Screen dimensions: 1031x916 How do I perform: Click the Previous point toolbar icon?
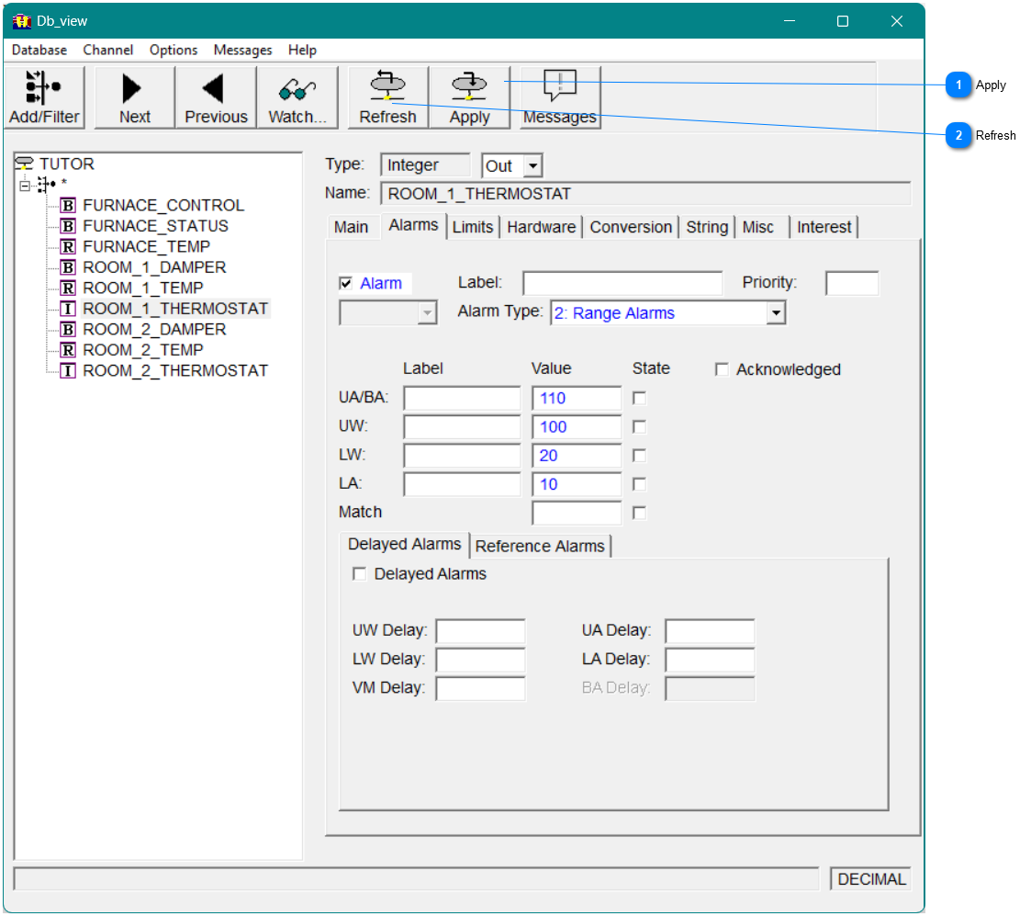click(215, 92)
